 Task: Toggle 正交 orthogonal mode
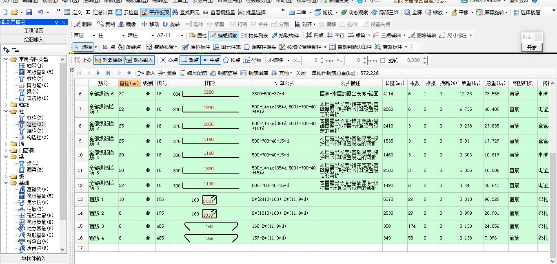click(x=83, y=60)
